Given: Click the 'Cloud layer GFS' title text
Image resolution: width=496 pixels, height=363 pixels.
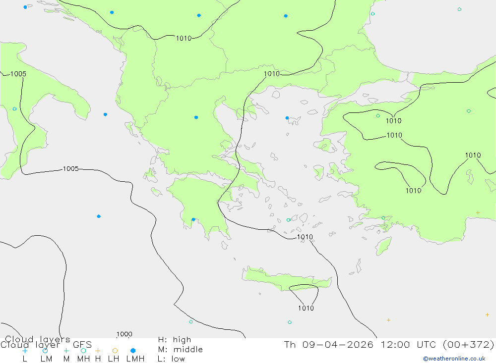Looking at the screenshot, I should (x=46, y=345).
